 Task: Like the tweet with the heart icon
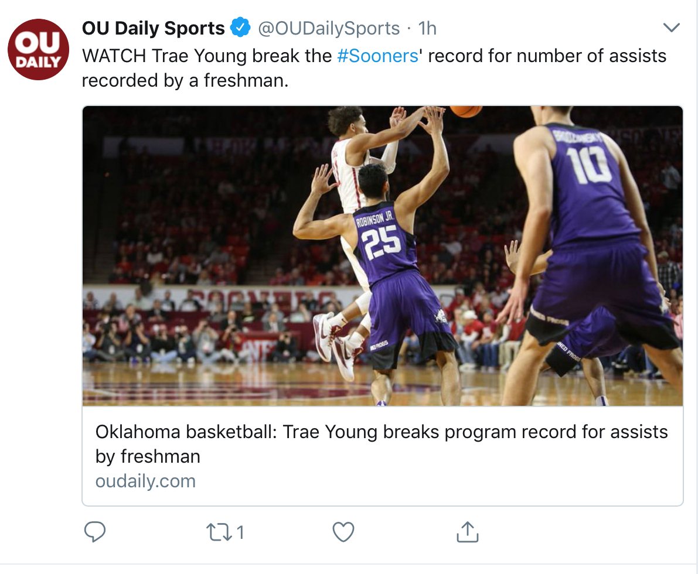(343, 532)
